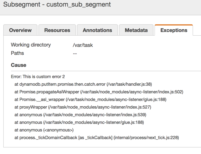Select the 'This is custom error 2' message

[x=38, y=76]
